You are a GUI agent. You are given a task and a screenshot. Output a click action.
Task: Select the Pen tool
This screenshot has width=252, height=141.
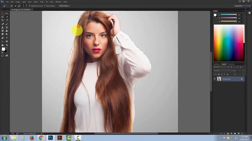[2, 38]
